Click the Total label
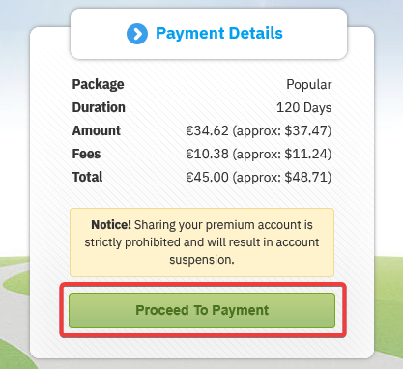This screenshot has width=403, height=369. 87,177
